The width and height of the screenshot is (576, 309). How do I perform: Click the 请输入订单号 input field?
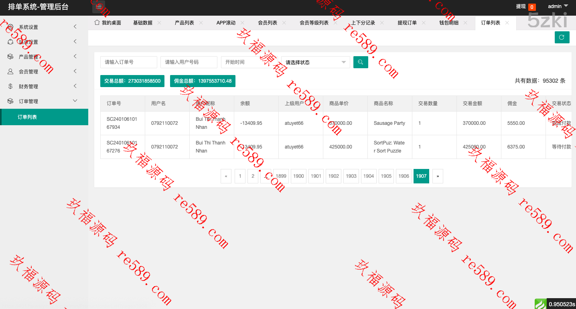pos(128,62)
